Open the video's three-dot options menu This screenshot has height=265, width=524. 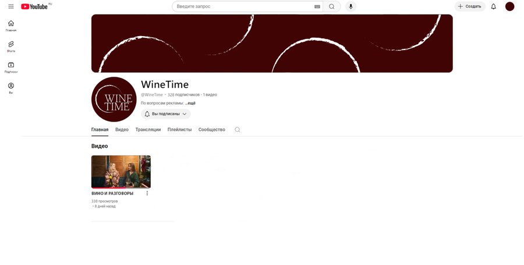pyautogui.click(x=147, y=194)
